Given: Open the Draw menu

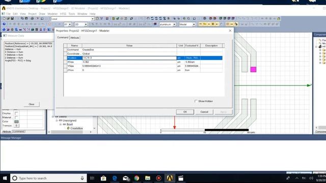Looking at the screenshot, I should click(42, 14).
